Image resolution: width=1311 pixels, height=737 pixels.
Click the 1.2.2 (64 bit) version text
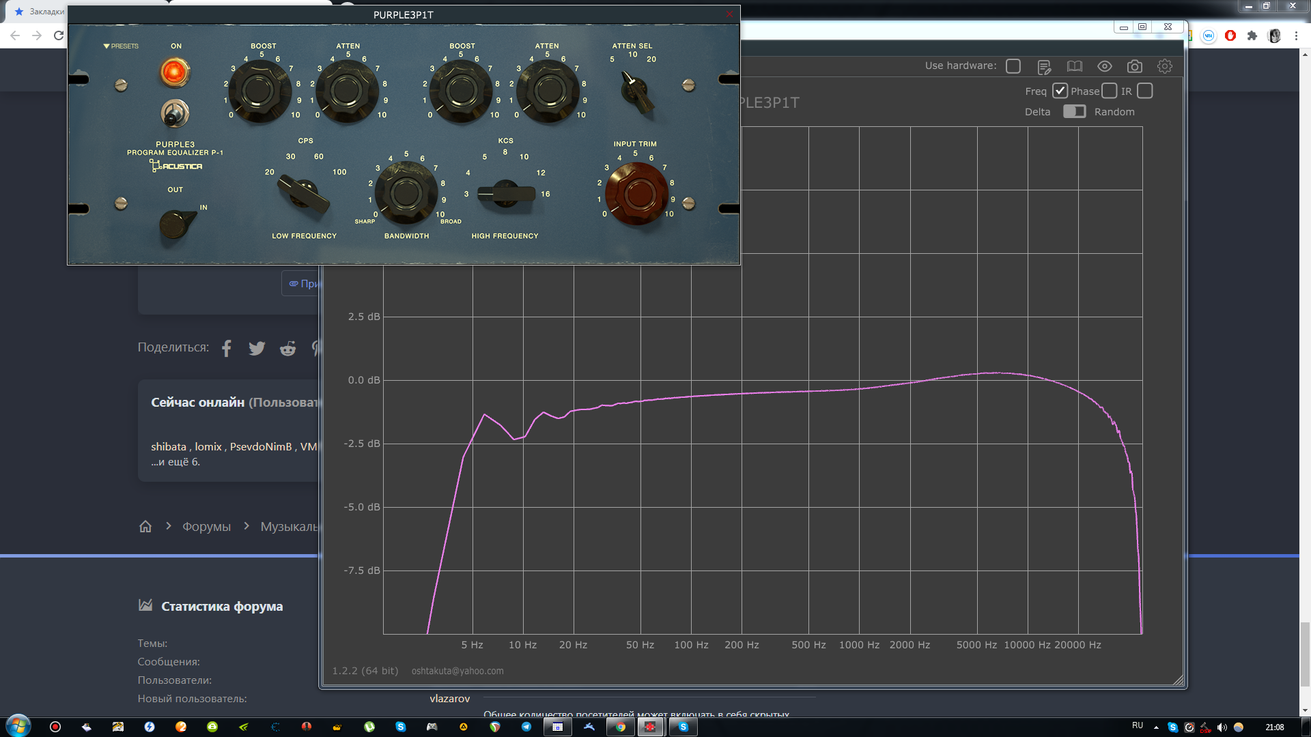(x=365, y=671)
